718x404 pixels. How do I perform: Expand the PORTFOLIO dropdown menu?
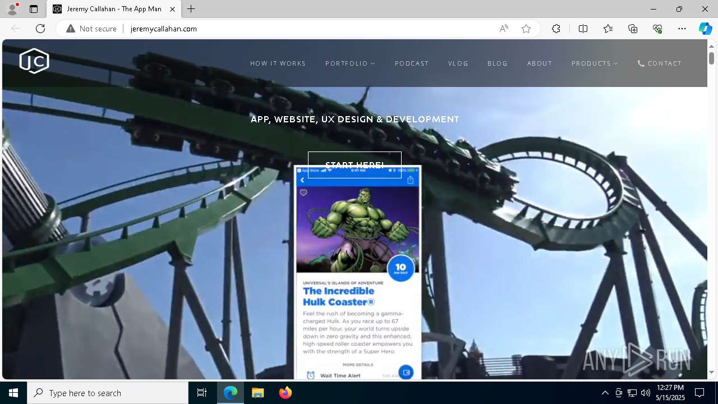350,63
